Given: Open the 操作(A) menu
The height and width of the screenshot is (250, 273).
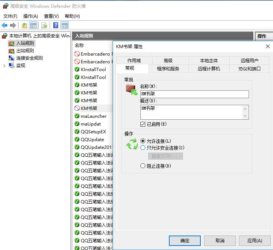Looking at the screenshot, I should 31,16.
